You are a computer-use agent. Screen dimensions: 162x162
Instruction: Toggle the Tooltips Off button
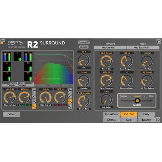coord(84,42)
